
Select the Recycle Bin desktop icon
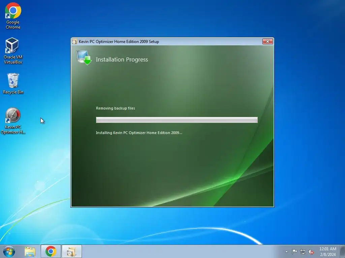pos(13,84)
